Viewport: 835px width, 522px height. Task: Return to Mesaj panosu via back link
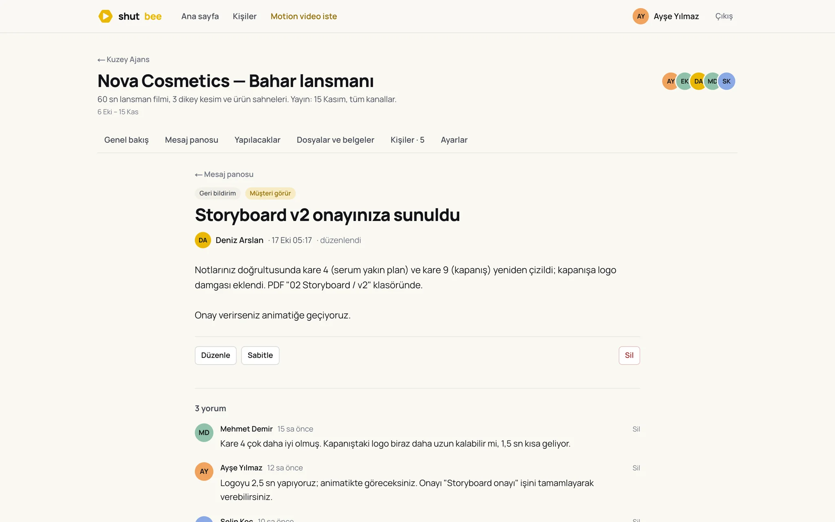pos(224,175)
